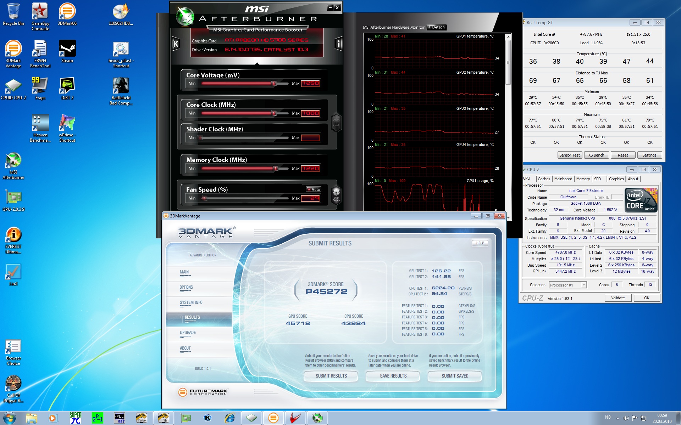Click the Afterburner info 'i' side button

point(338,44)
